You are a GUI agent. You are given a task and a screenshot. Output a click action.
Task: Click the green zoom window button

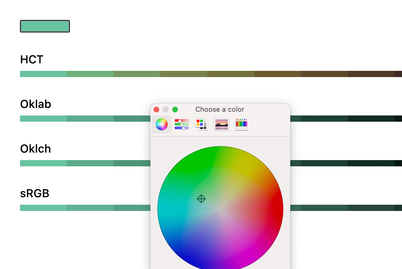[175, 110]
